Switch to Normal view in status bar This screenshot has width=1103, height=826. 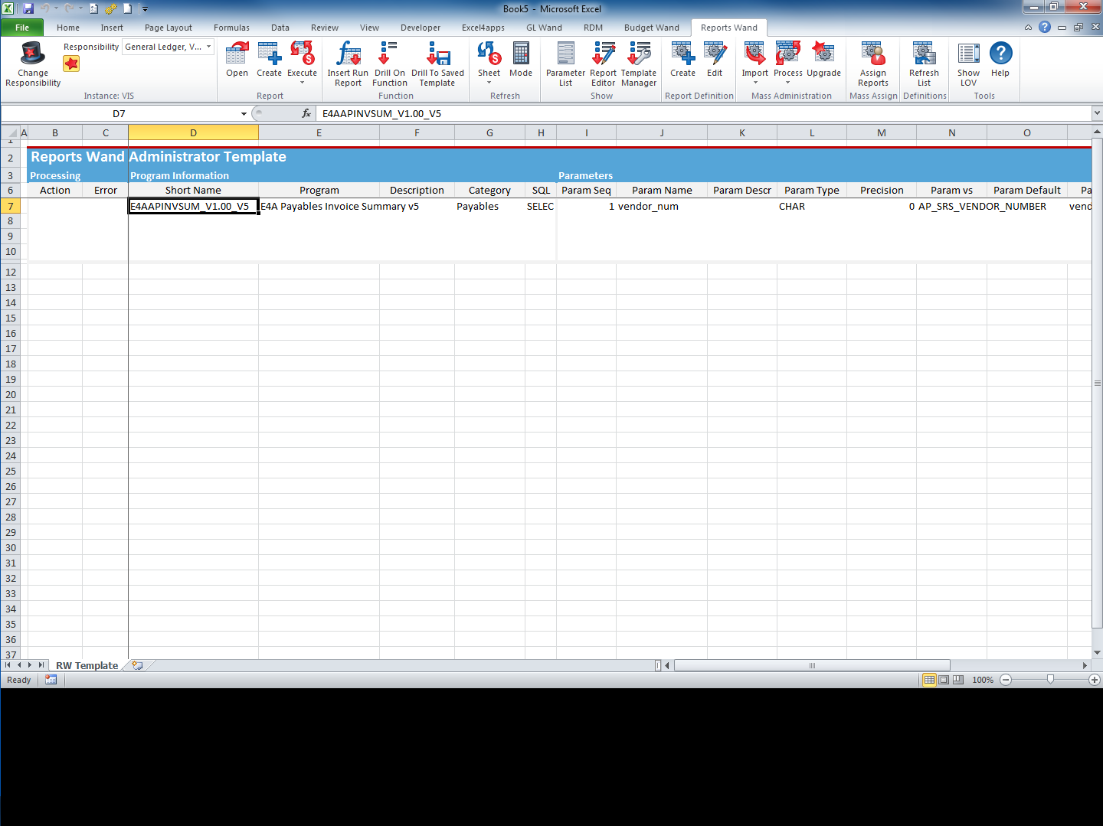point(929,680)
